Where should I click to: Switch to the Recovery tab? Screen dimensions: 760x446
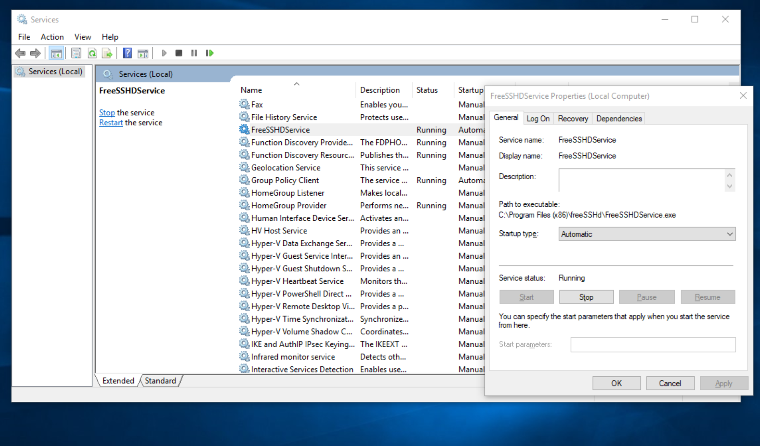(x=573, y=118)
